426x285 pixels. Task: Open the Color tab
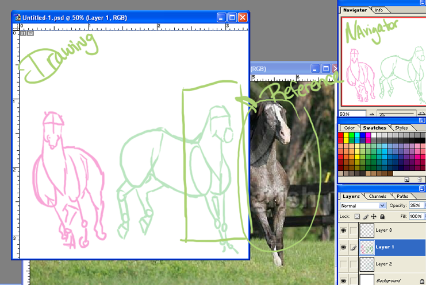click(349, 128)
